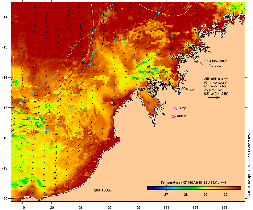This screenshot has width=253, height=210.
Task: Click latitude axis label -18
Action: click(x=5, y=138)
